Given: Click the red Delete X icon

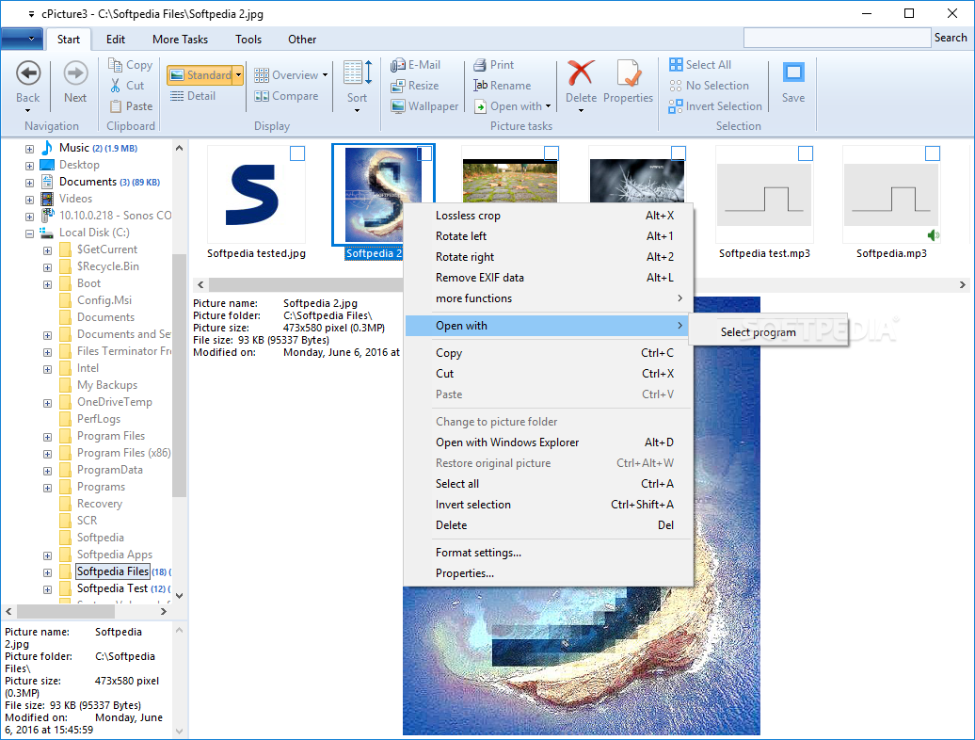Looking at the screenshot, I should [x=581, y=73].
